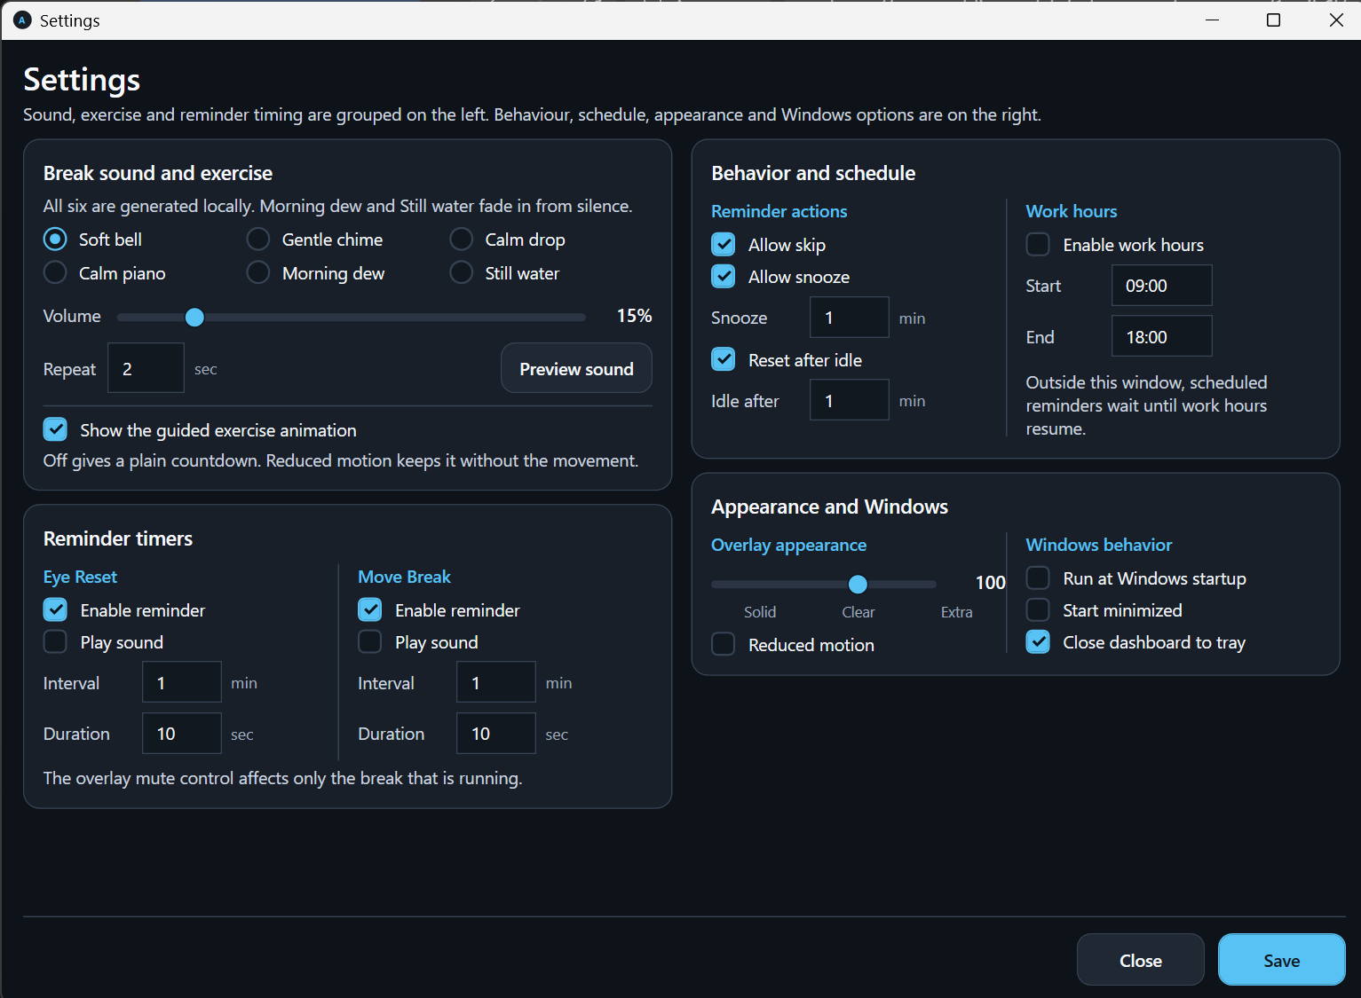Click the work hours Start time field
The height and width of the screenshot is (998, 1361).
point(1162,286)
